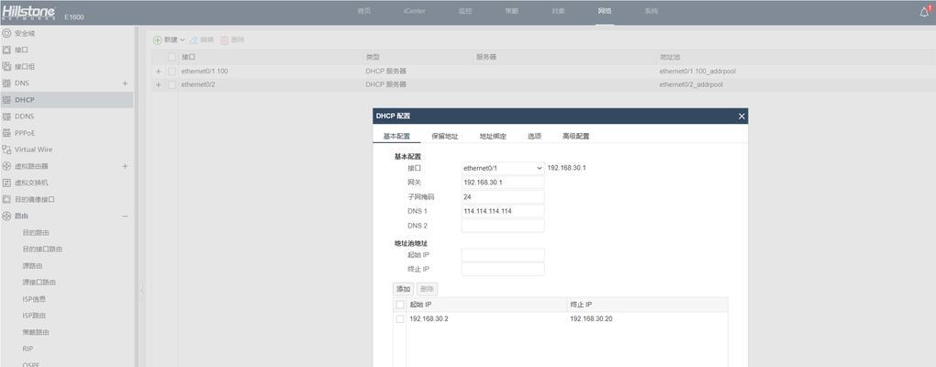
Task: Click the DNS sidebar icon
Action: click(6, 83)
